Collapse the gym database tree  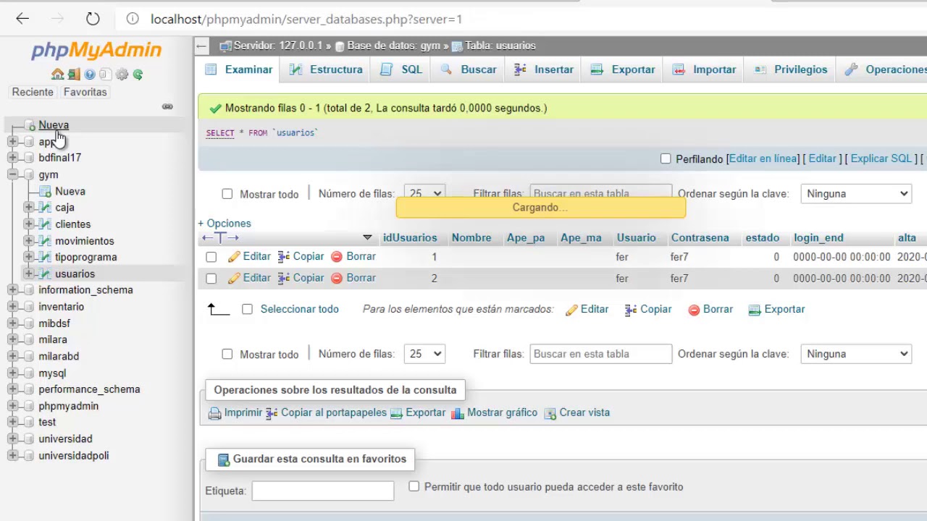point(12,174)
